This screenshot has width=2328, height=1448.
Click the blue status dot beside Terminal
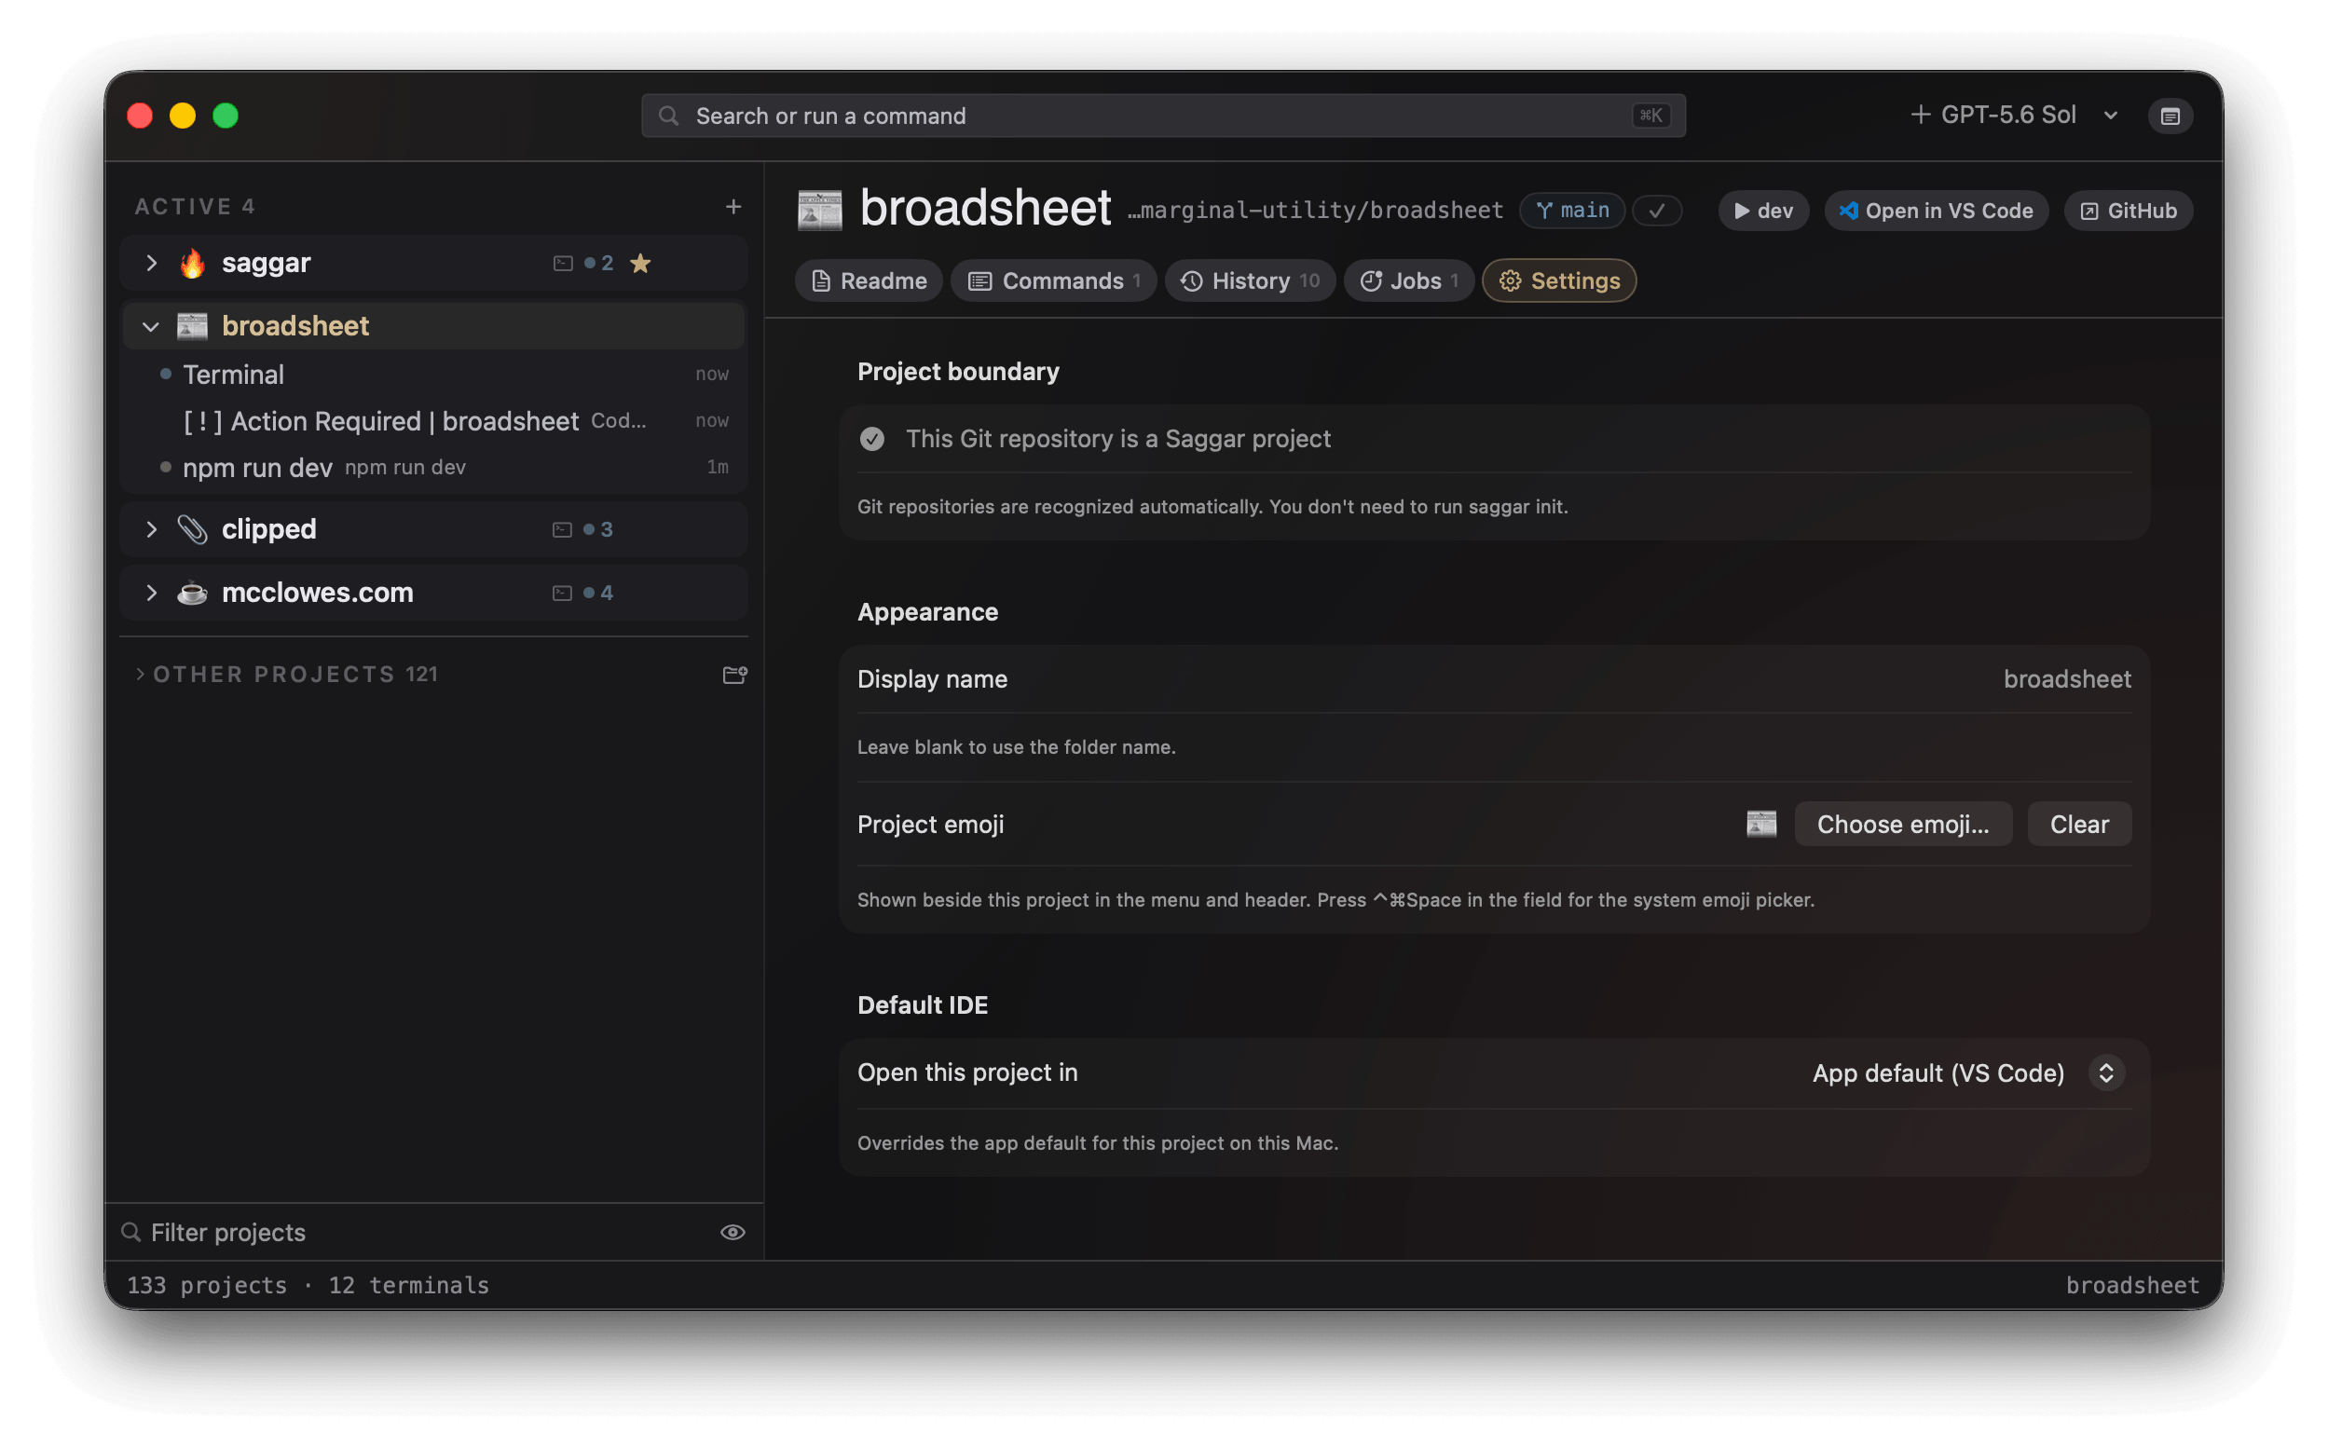coord(167,376)
